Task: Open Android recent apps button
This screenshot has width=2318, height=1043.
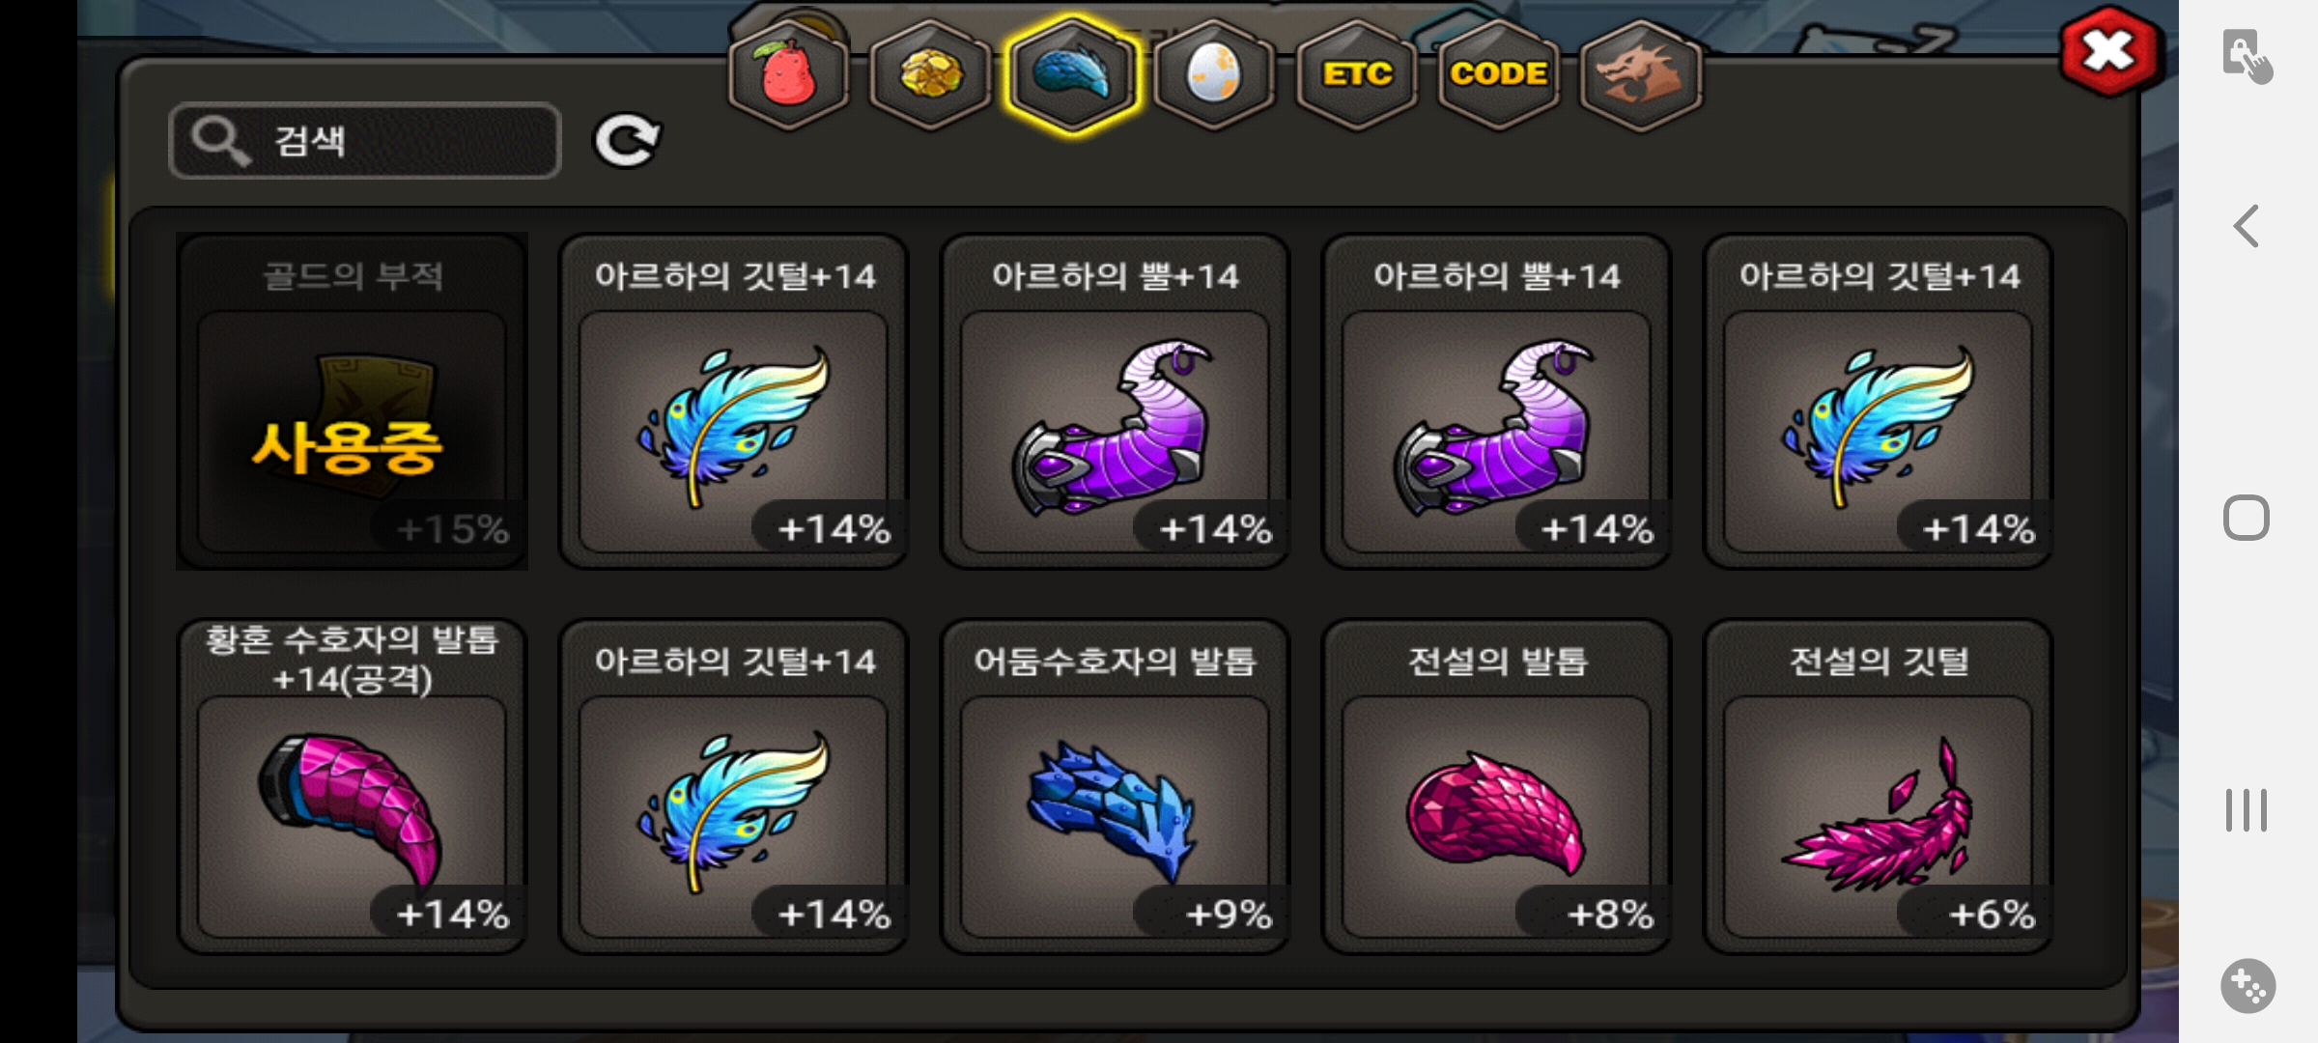Action: pos(2247,810)
